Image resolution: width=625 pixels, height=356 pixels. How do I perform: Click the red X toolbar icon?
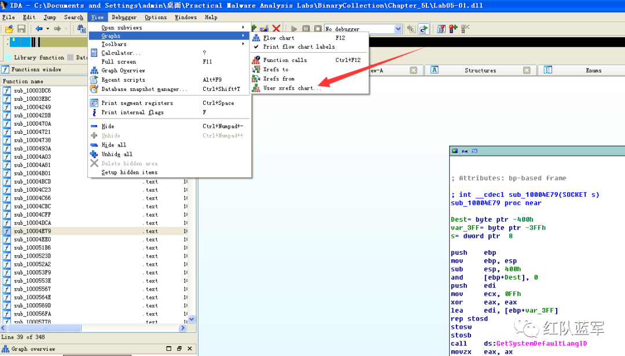pos(276,28)
